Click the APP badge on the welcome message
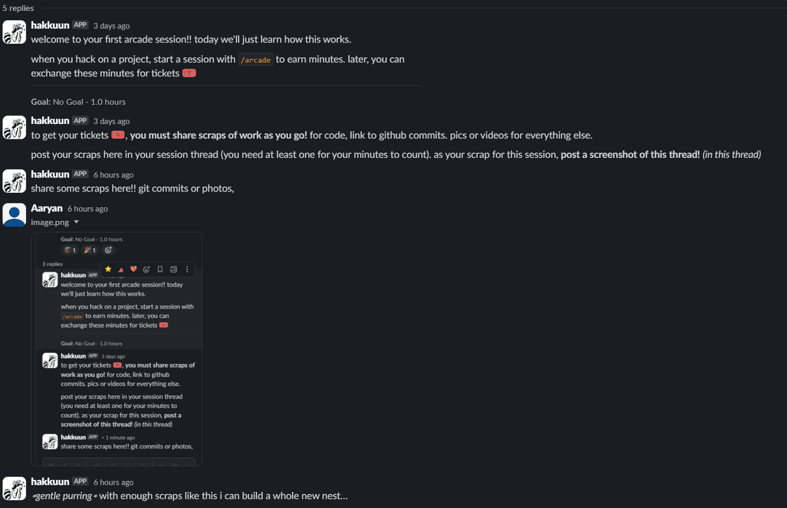 tap(80, 25)
